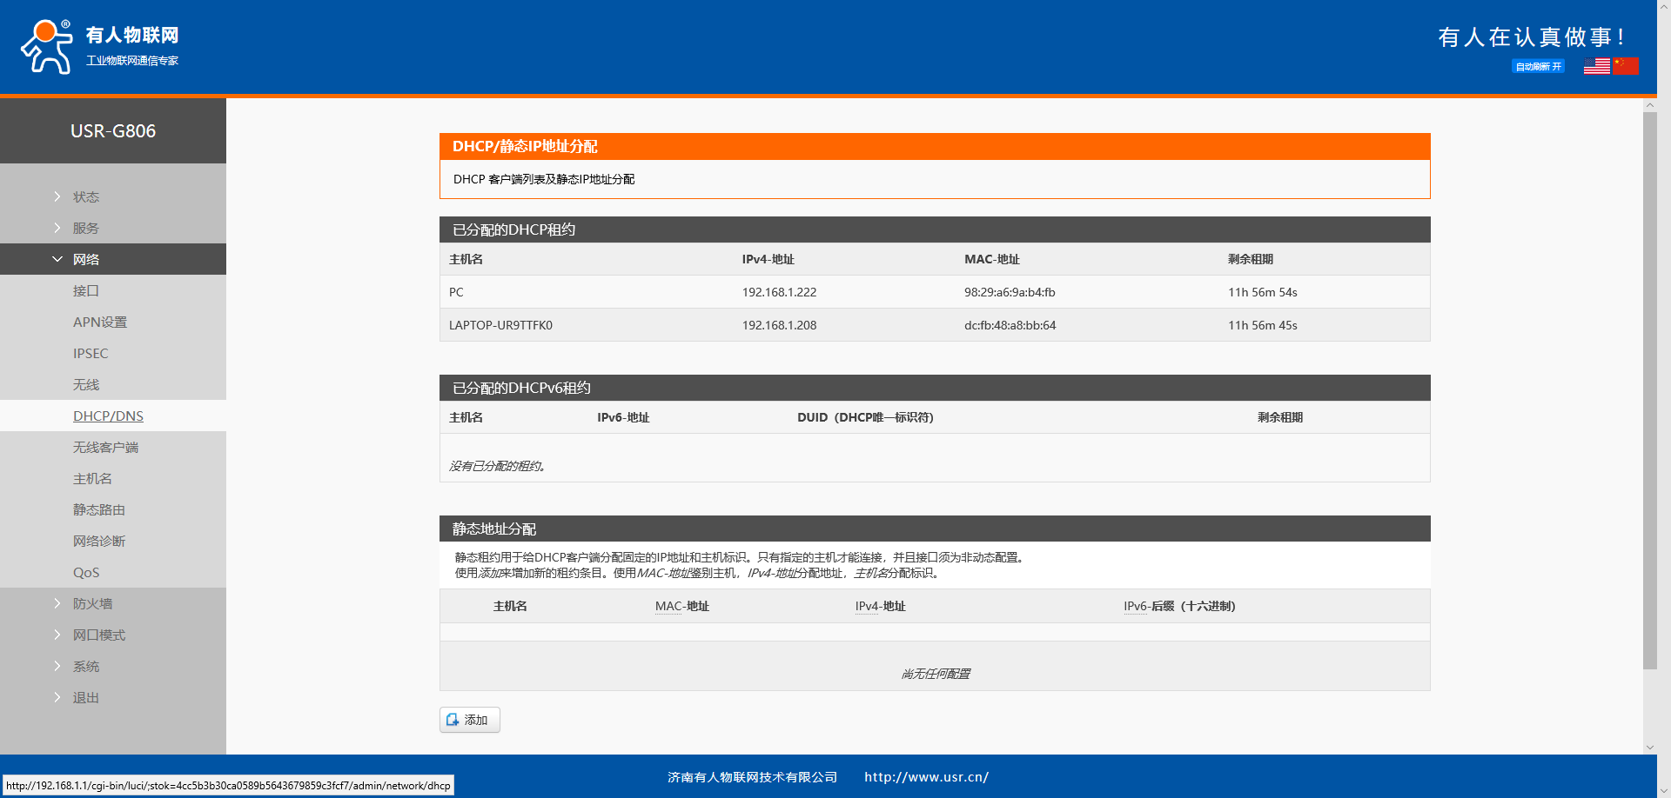Open the 无线 wireless settings
The height and width of the screenshot is (798, 1671).
[x=85, y=385]
